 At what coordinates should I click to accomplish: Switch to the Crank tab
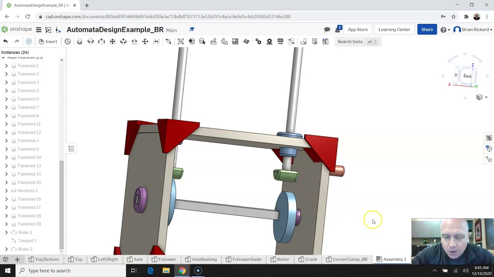308,259
